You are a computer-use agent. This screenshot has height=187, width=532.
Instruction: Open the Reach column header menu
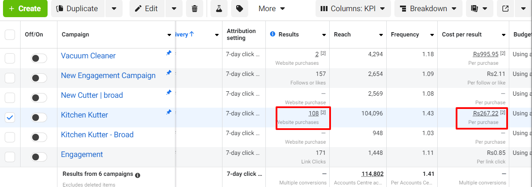381,35
